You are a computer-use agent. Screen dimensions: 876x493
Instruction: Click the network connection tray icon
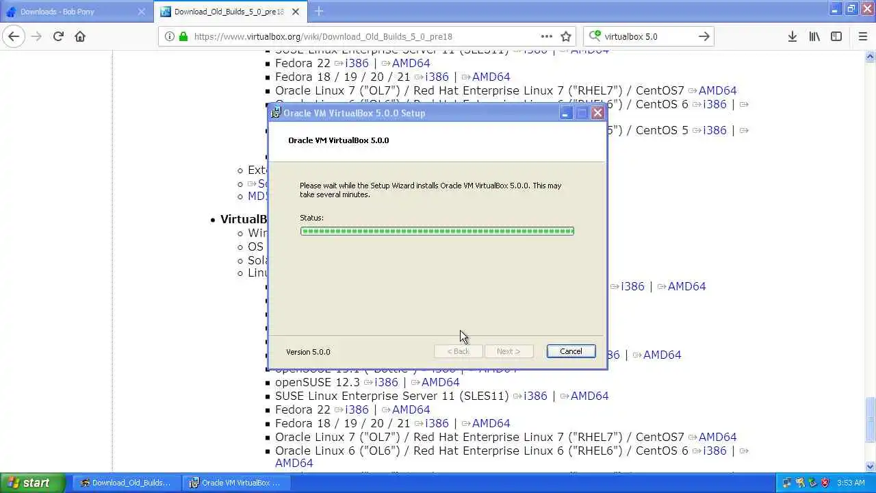pos(787,483)
